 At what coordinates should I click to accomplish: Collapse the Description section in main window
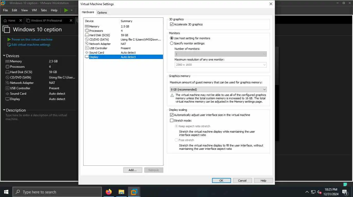click(x=4, y=110)
